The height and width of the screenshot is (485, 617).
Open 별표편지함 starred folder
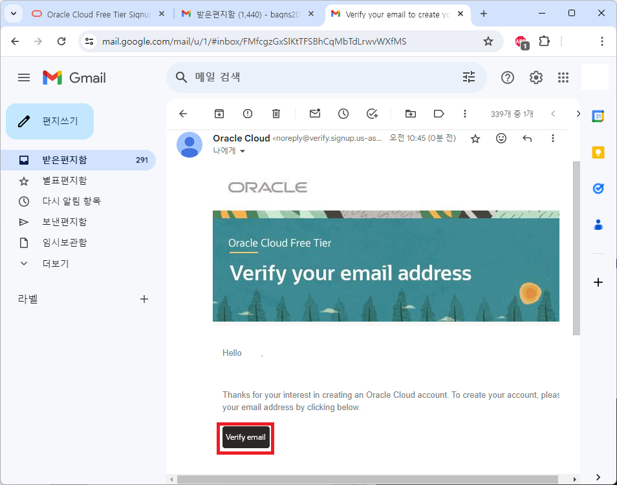pyautogui.click(x=65, y=181)
